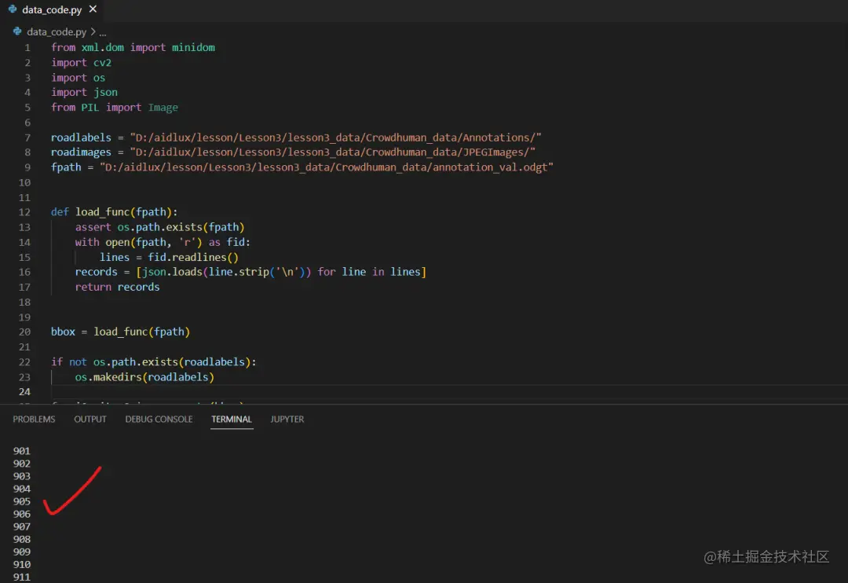Click 'def load_func(fpath):' definition
The width and height of the screenshot is (848, 583).
[x=115, y=212]
